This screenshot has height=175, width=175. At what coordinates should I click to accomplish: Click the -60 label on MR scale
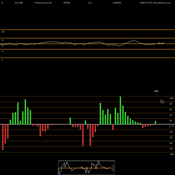tap(171, 143)
